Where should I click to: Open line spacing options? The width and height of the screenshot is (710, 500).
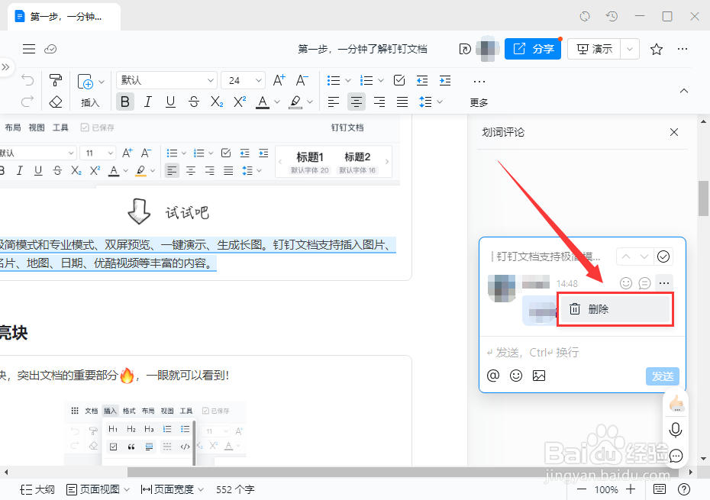(x=430, y=102)
